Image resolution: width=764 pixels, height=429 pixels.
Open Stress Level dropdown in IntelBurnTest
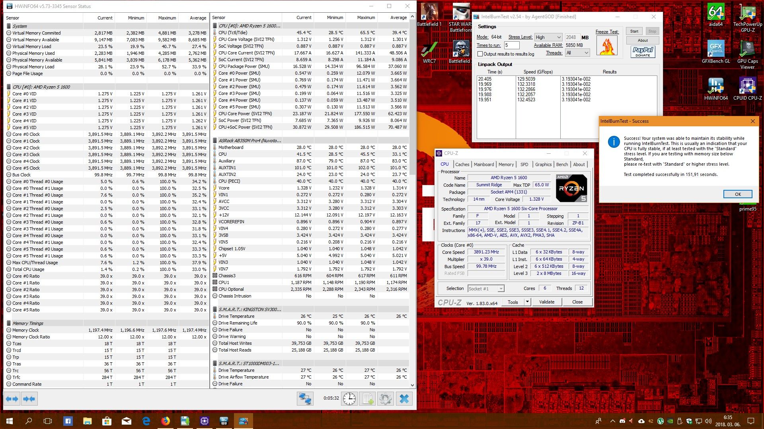[548, 37]
